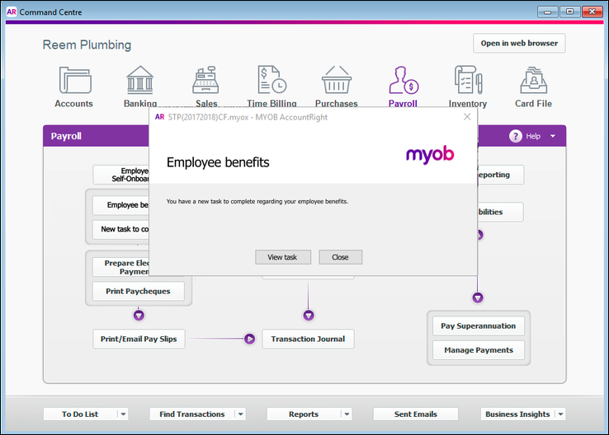Click the Employee Self-Onboarding button
The width and height of the screenshot is (609, 435).
[120, 175]
